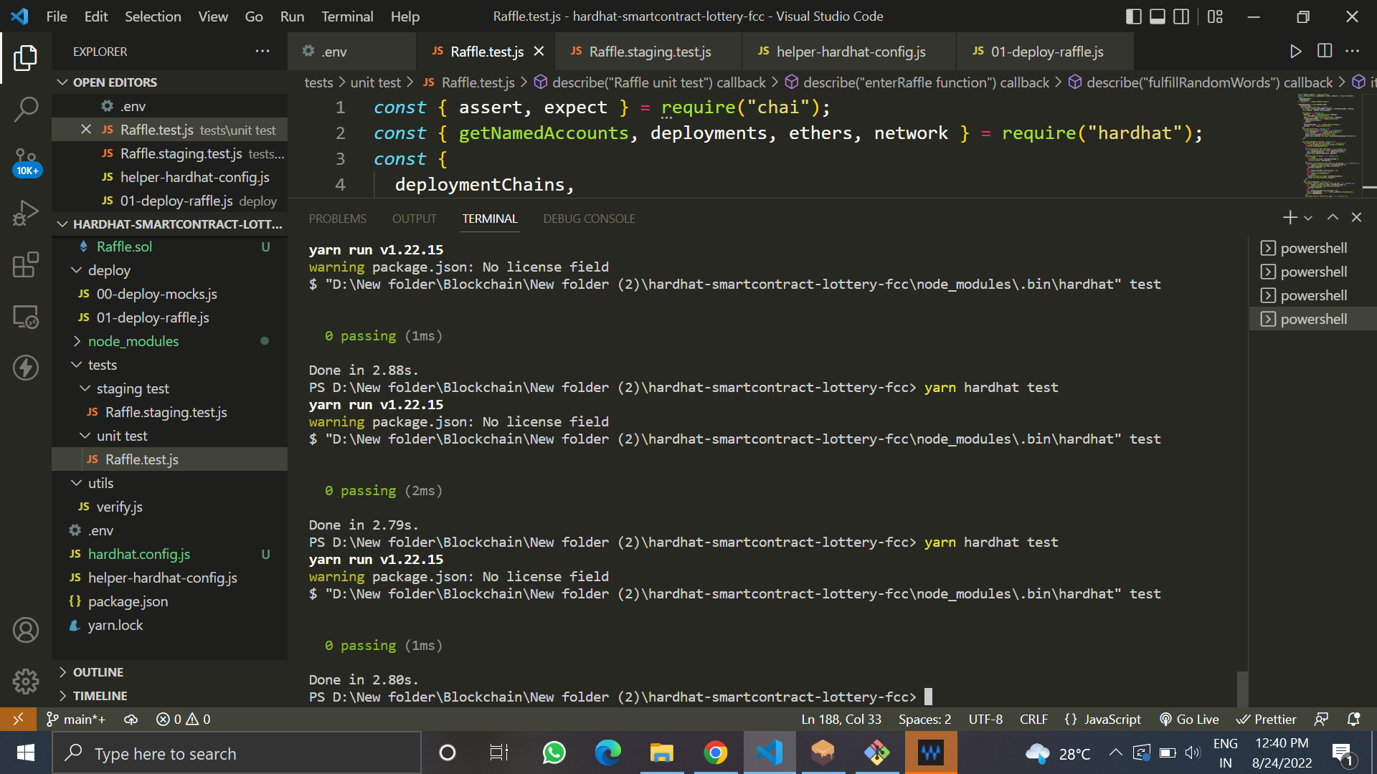Screen dimensions: 1377x774
Task: Open the remote window indicator in status bar
Action: coord(18,719)
